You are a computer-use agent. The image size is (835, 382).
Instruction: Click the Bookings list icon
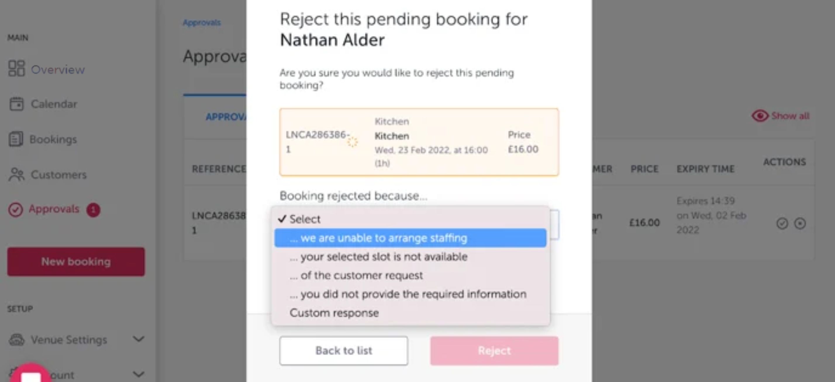(15, 140)
